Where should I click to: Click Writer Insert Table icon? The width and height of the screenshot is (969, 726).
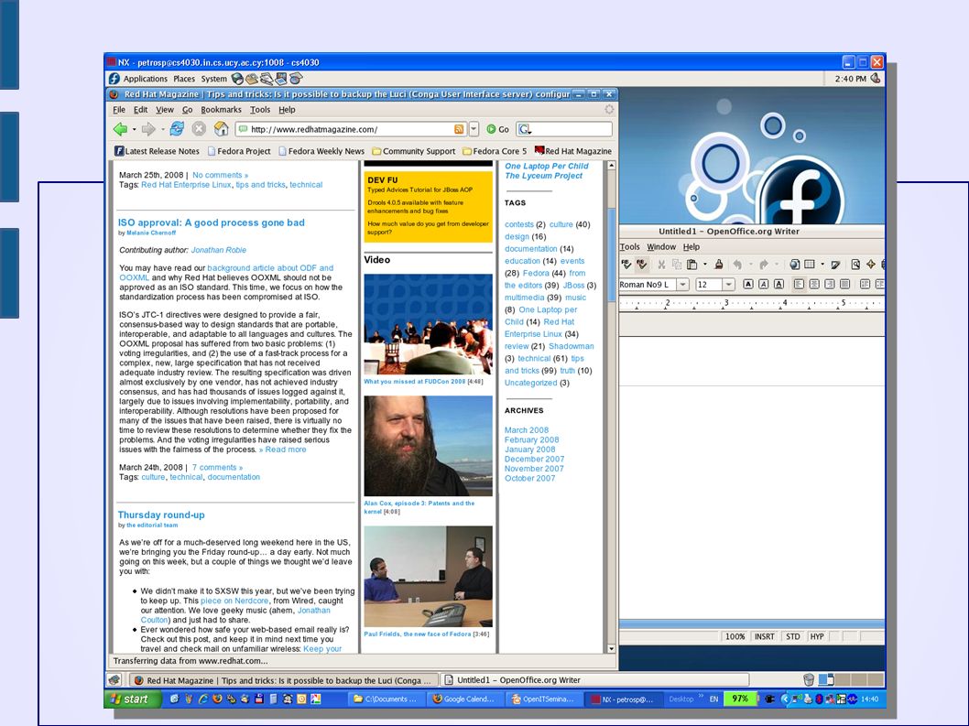pyautogui.click(x=810, y=265)
